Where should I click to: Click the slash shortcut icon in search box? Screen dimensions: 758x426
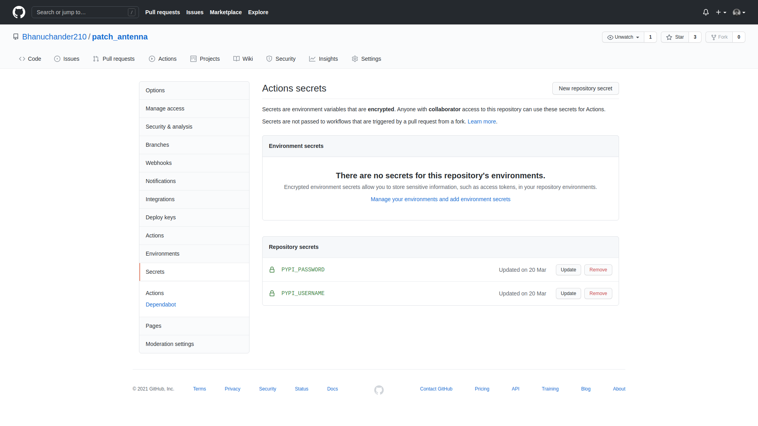[x=132, y=12]
